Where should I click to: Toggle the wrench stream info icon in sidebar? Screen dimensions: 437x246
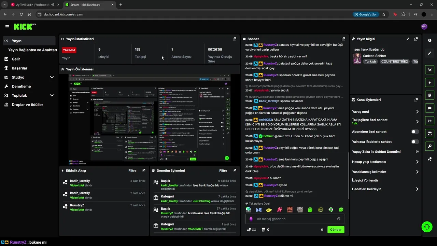coord(429,146)
